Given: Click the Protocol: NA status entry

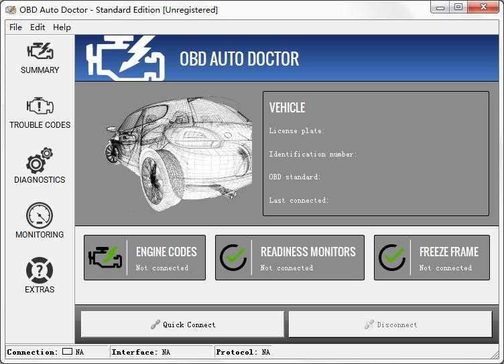Looking at the screenshot, I should click(243, 352).
